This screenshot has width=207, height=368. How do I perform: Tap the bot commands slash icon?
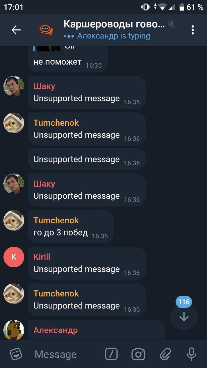[x=112, y=354]
